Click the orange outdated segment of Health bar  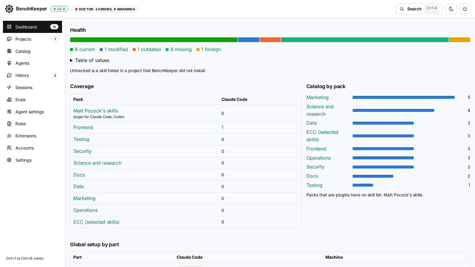pos(270,40)
